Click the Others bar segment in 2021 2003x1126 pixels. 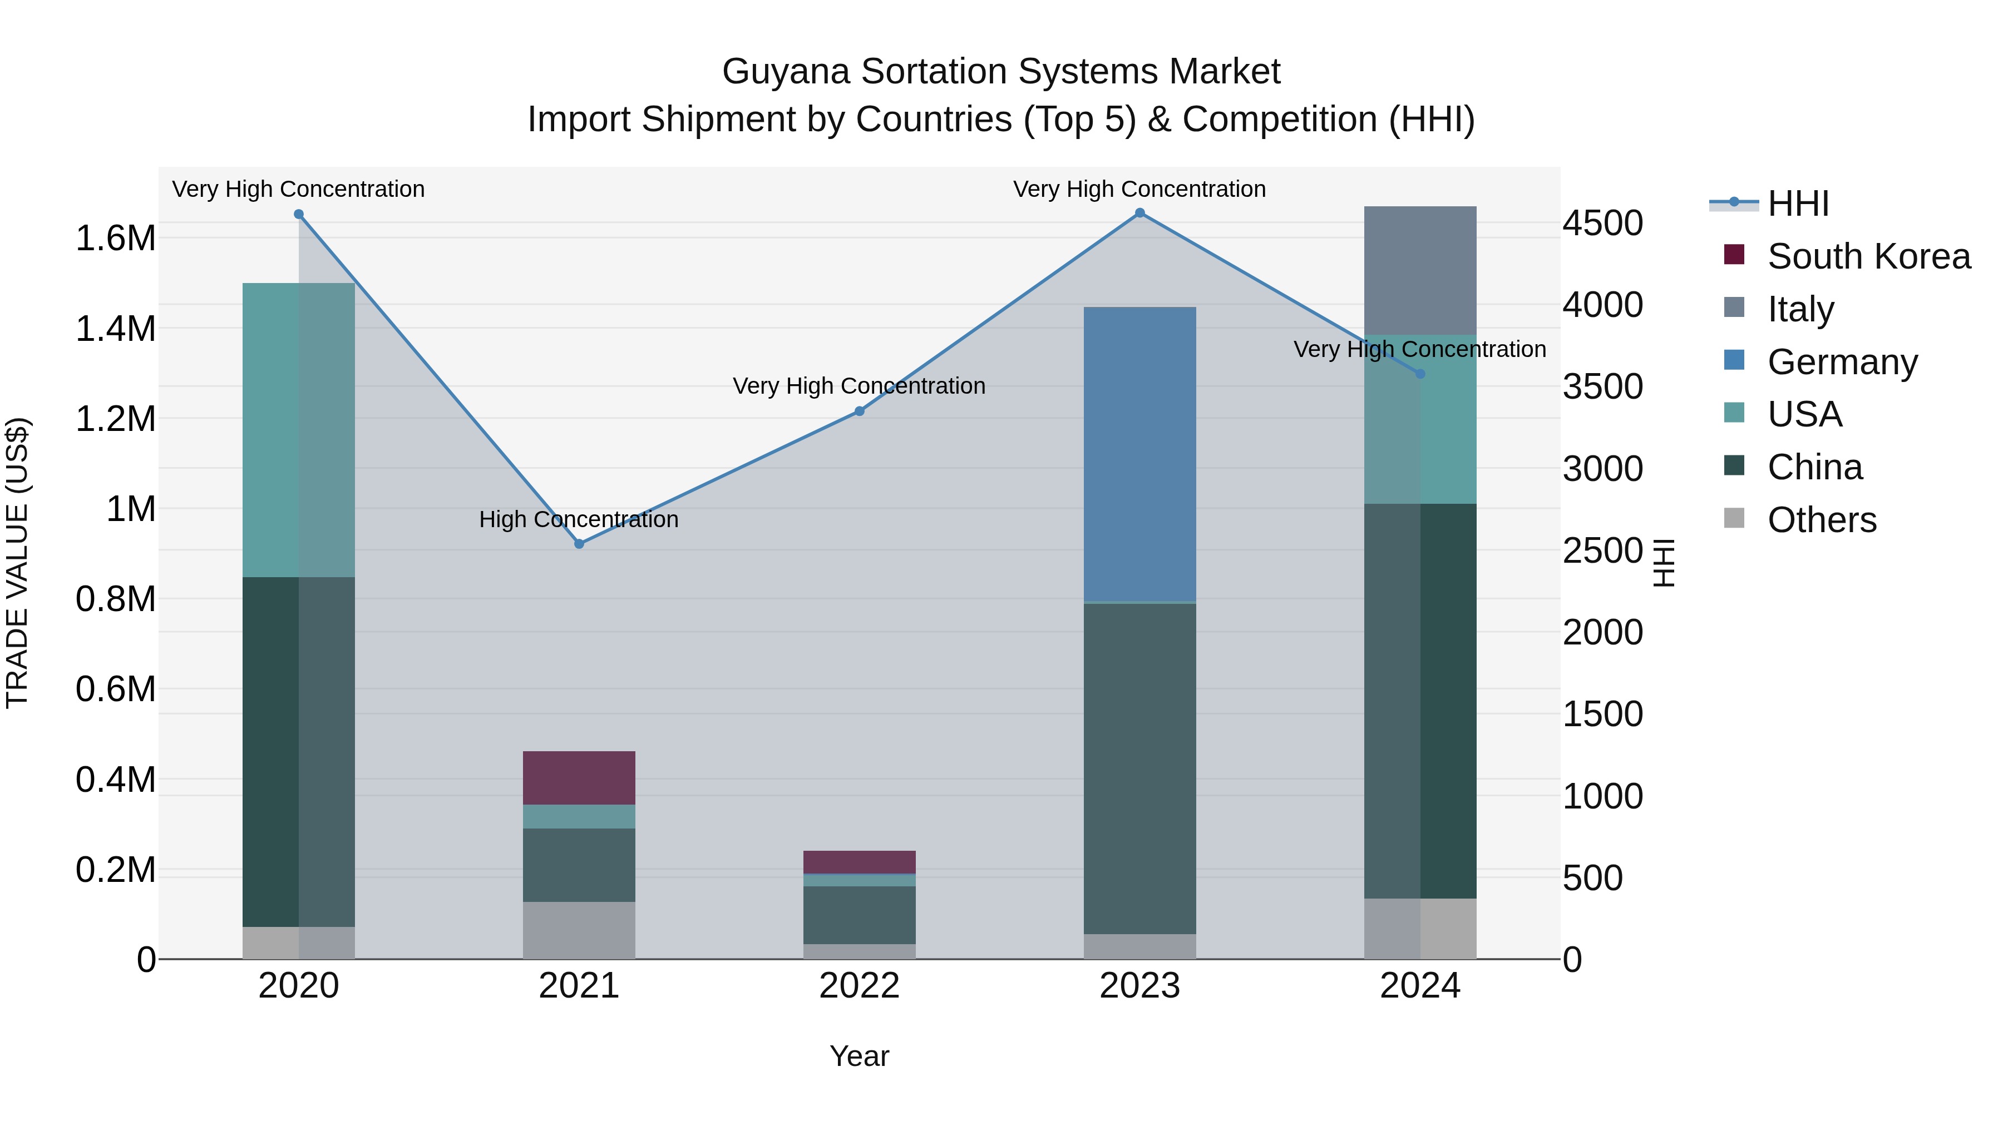tap(579, 930)
